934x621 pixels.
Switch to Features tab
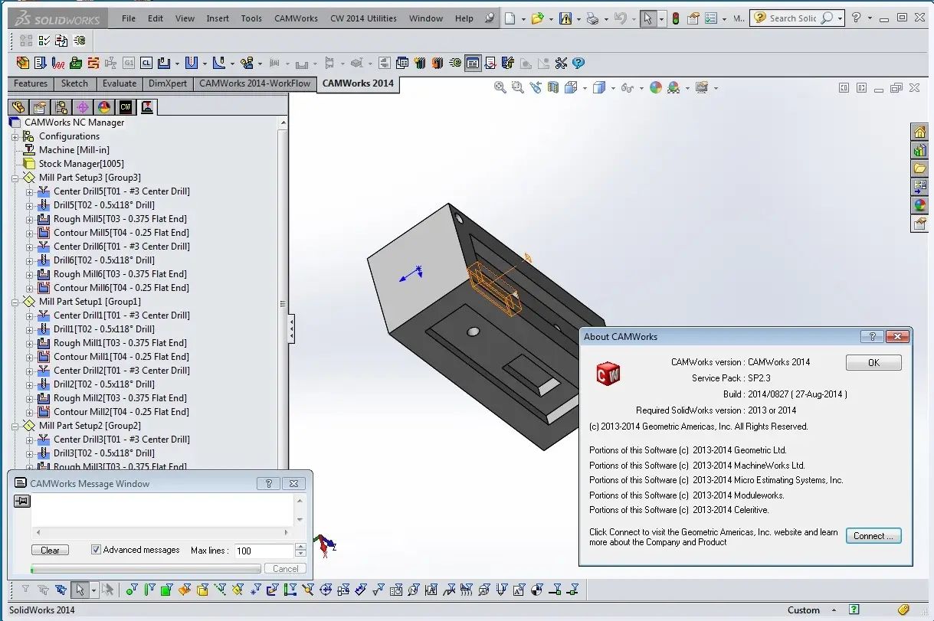[31, 83]
